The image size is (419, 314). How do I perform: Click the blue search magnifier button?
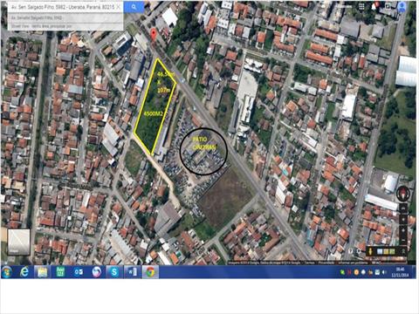pos(134,7)
